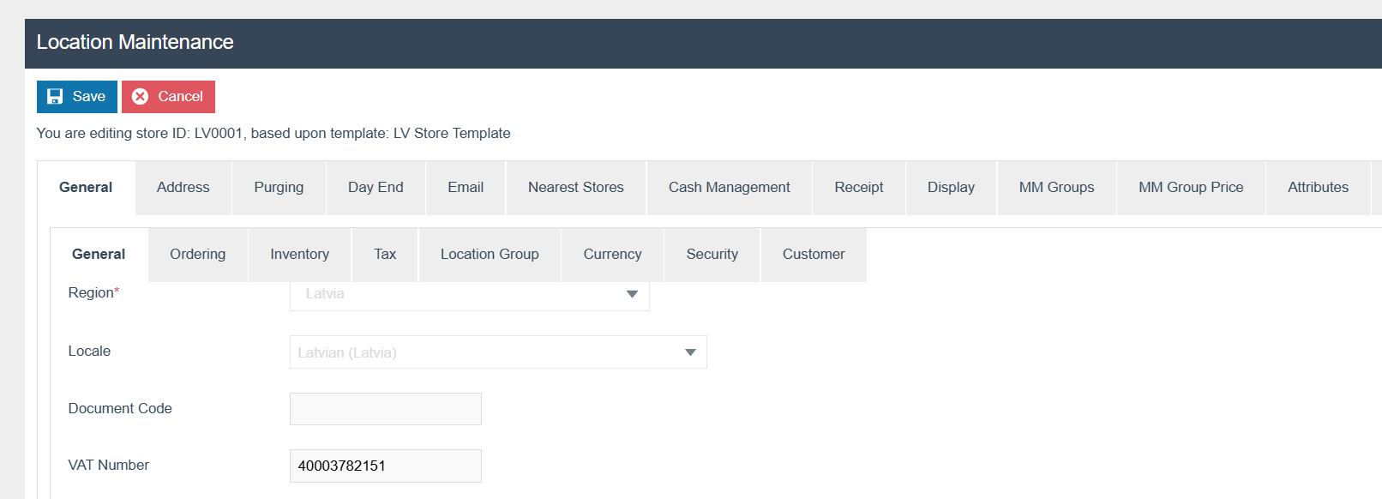Go to the Email tab
Image resolution: width=1382 pixels, height=499 pixels.
[466, 188]
